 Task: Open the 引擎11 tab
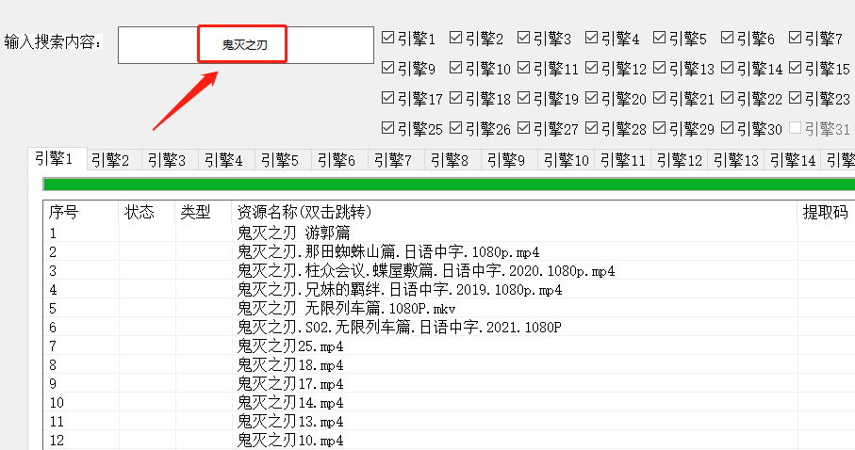[623, 160]
